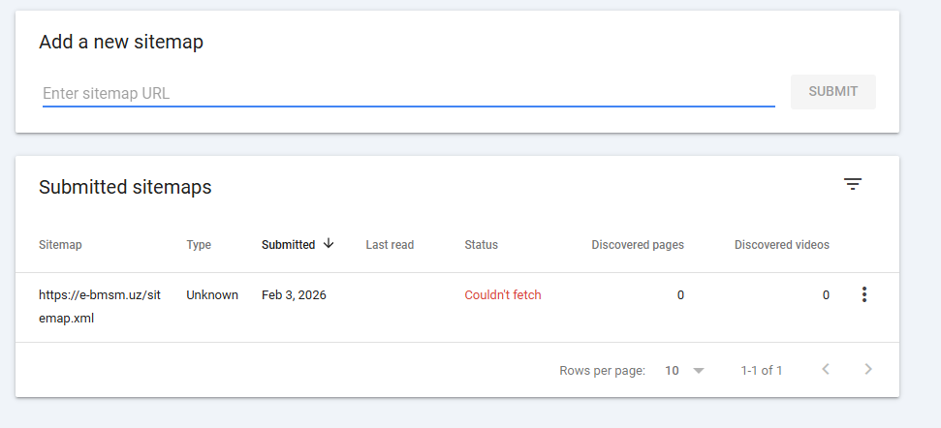Click the red Couldn't fetch status
Viewport: 941px width, 428px height.
502,295
